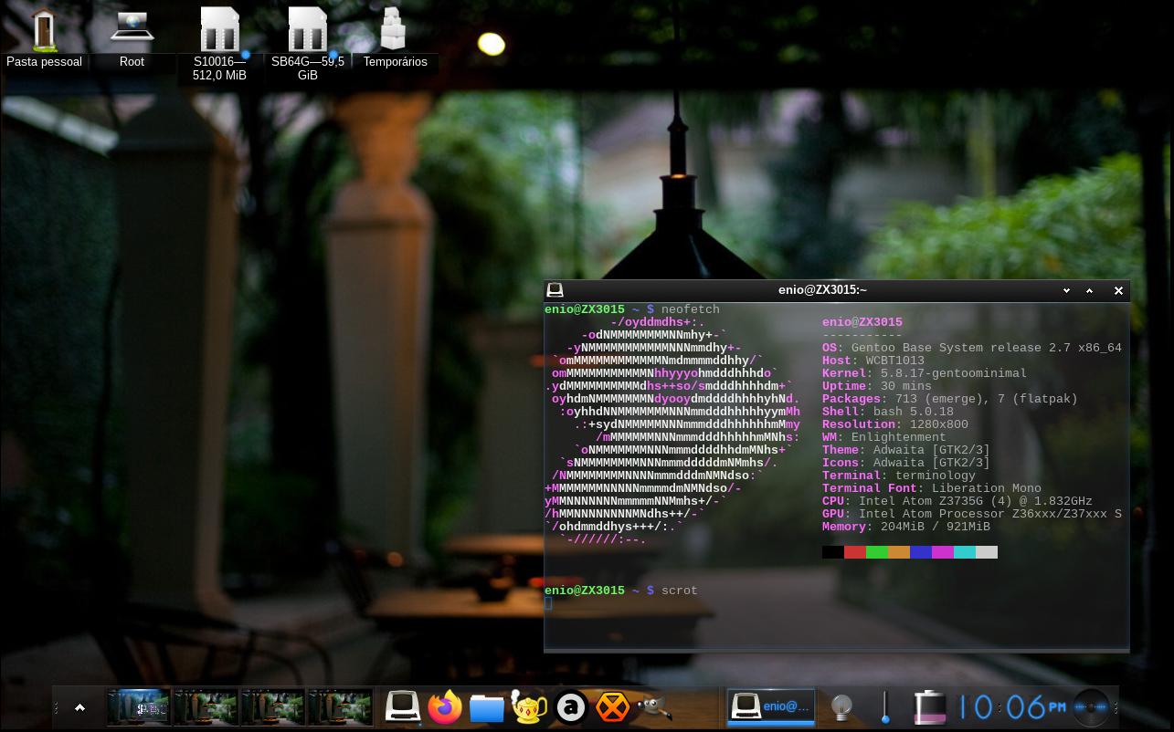1174x732 pixels.
Task: Open the Root desktop icon
Action: tap(132, 37)
